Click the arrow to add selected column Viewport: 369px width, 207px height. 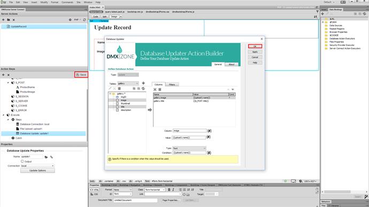point(150,110)
